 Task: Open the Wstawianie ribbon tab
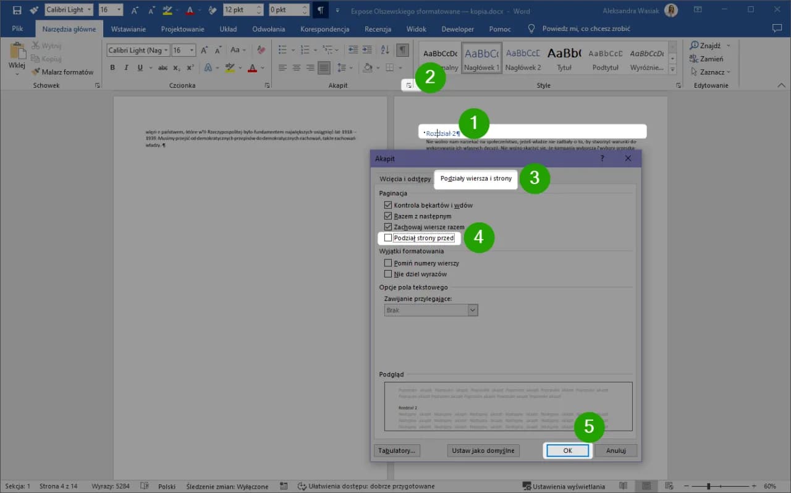pos(128,29)
